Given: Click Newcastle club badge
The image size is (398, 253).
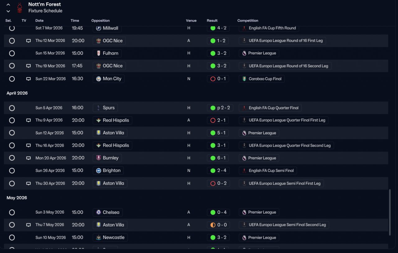Looking at the screenshot, I should point(99,237).
